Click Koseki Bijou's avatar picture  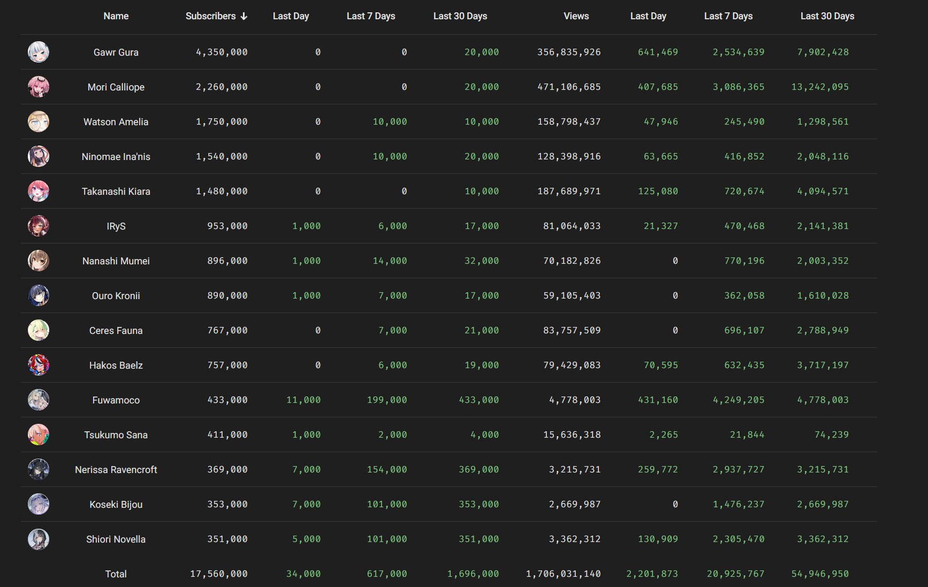39,504
